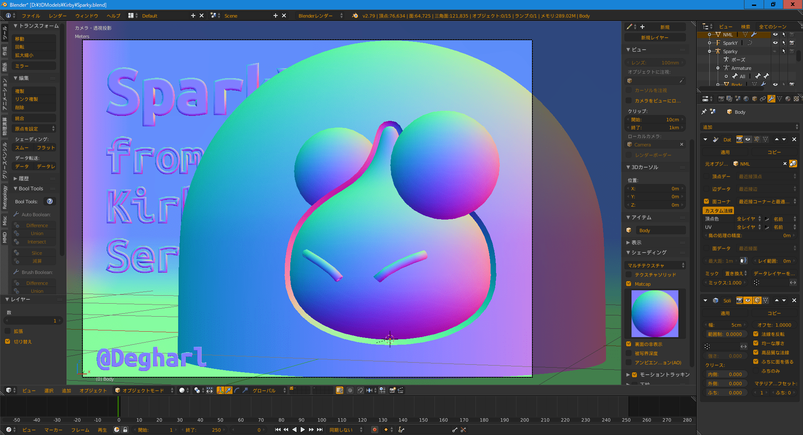Jump to the first frame
Screen dimensions: 803x435
pos(278,430)
